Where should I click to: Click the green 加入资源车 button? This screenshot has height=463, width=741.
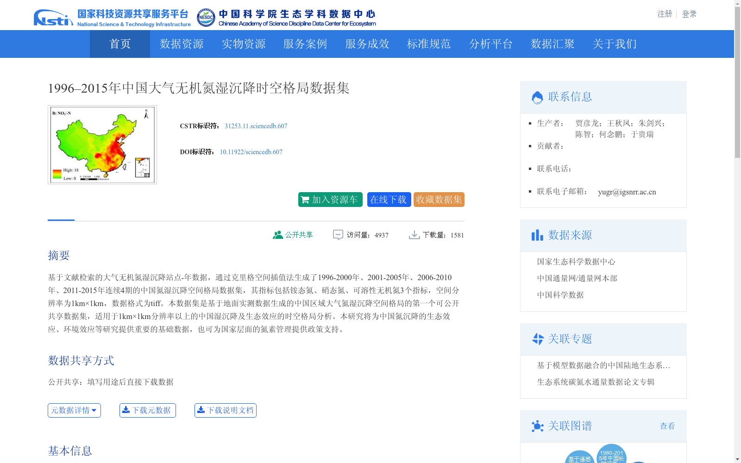pos(330,200)
